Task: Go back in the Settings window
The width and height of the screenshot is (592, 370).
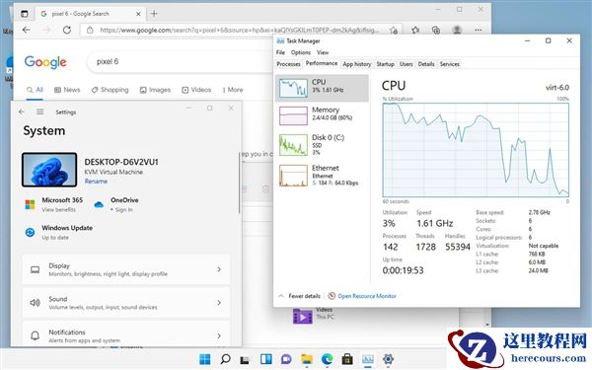Action: [22, 111]
